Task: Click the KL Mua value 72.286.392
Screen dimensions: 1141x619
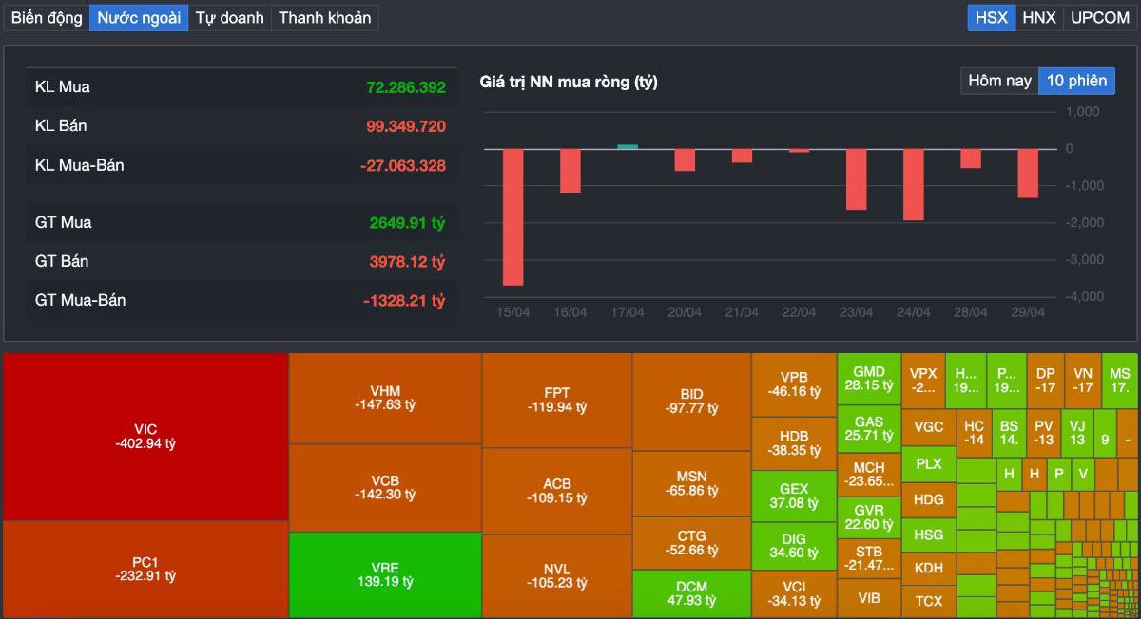Action: click(406, 87)
